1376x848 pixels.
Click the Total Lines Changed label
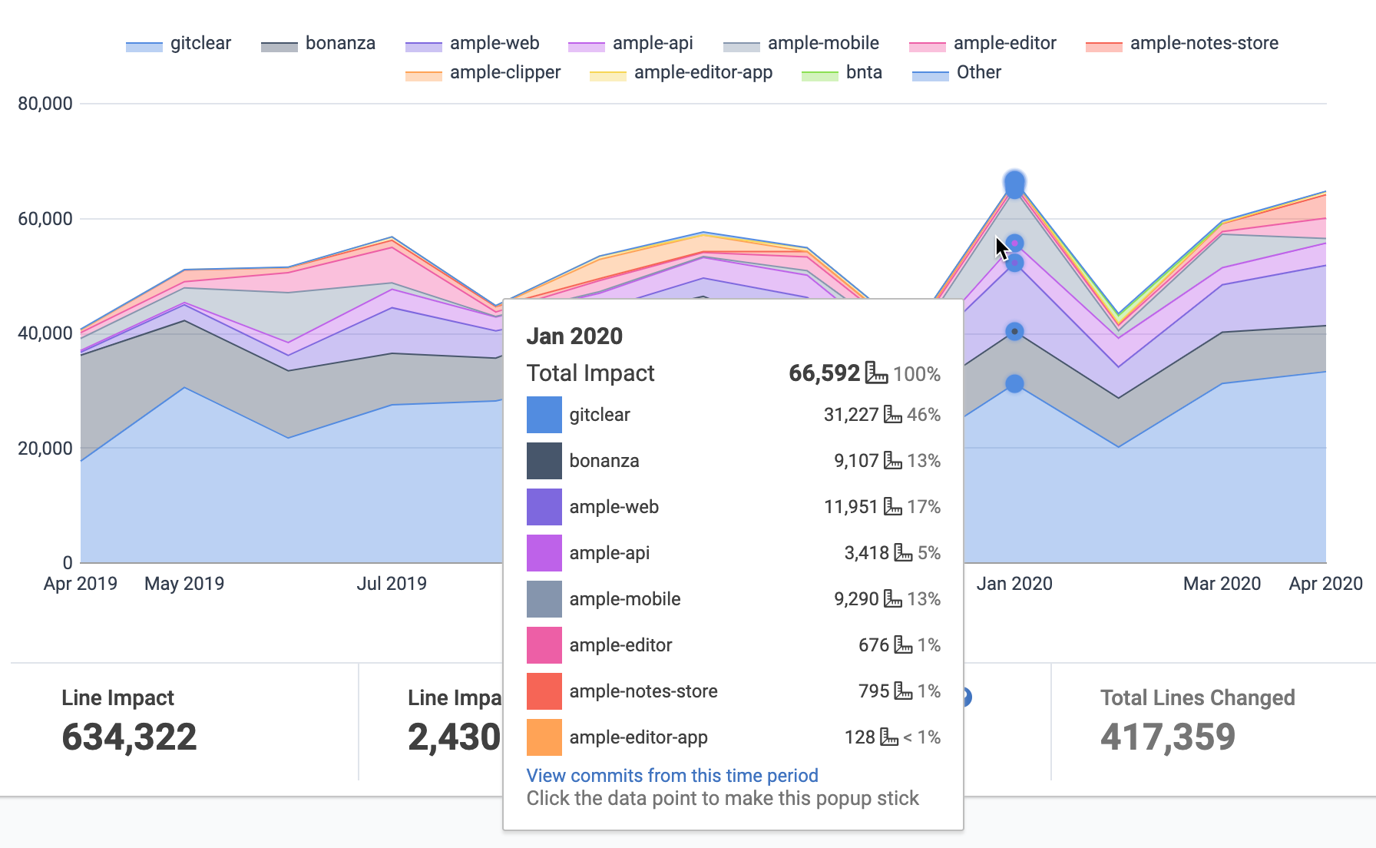(1198, 697)
